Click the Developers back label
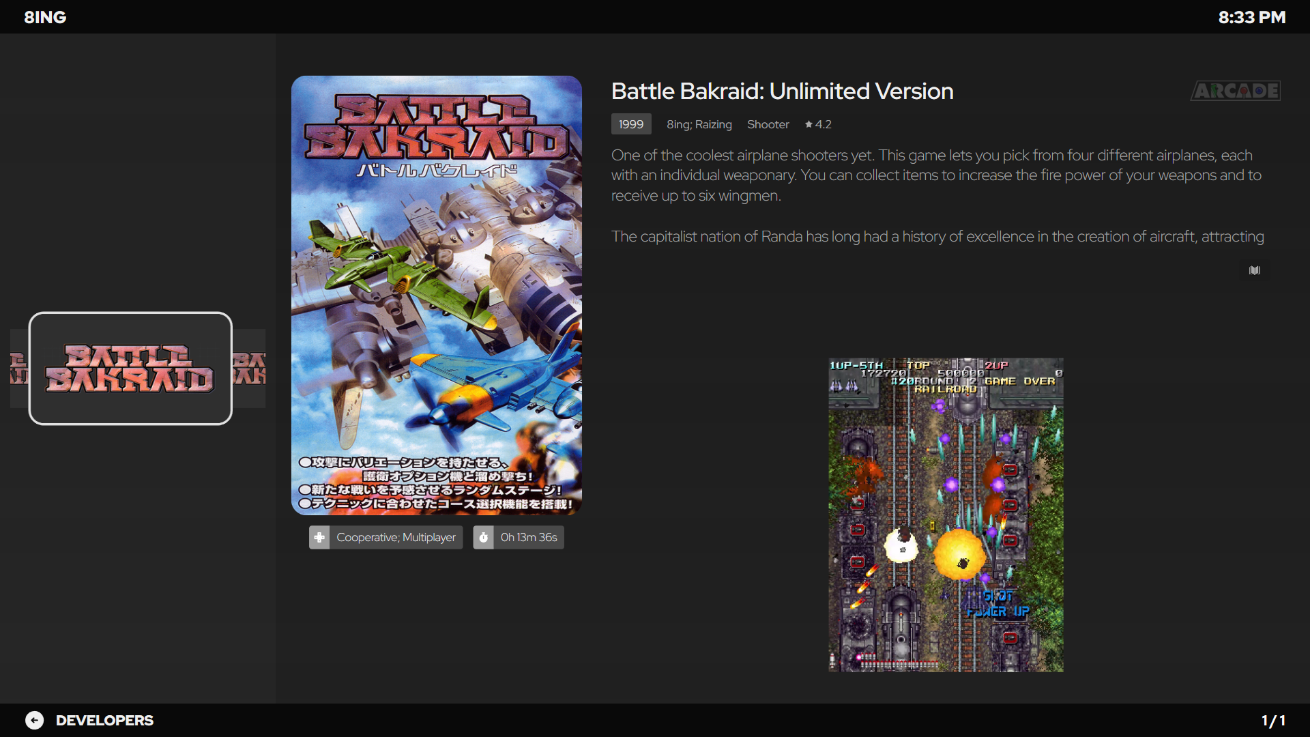Image resolution: width=1310 pixels, height=737 pixels. [x=104, y=720]
